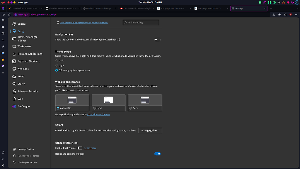Open the Downloads icon in the toolbar
This screenshot has width=300, height=169.
[273, 14]
